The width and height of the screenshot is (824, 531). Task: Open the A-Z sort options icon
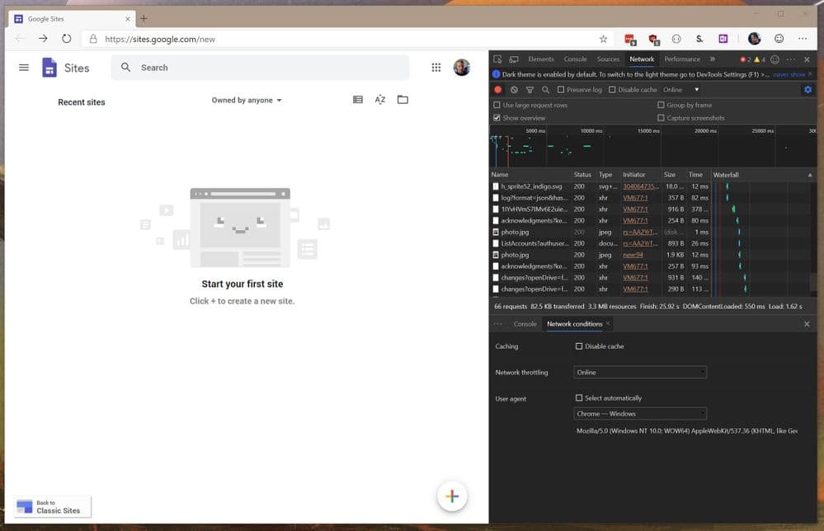point(380,99)
